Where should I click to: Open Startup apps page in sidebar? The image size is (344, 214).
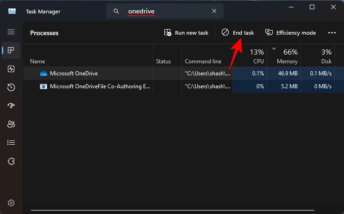(x=11, y=106)
